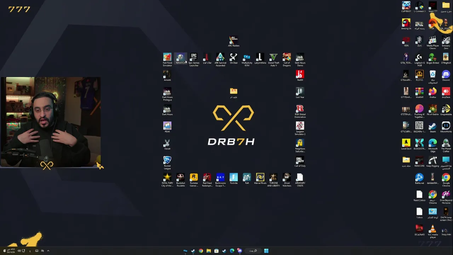Viewport: 453px width, 255px height.
Task: Select the Last Year game icon
Action: (300, 93)
